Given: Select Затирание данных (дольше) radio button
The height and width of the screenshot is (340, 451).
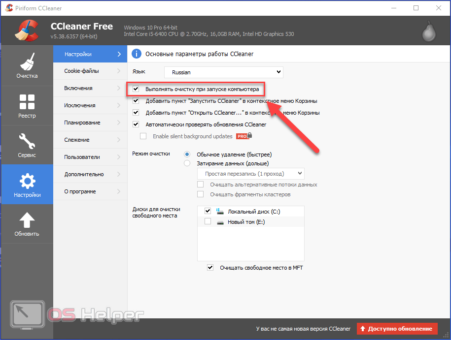Looking at the screenshot, I should 187,163.
